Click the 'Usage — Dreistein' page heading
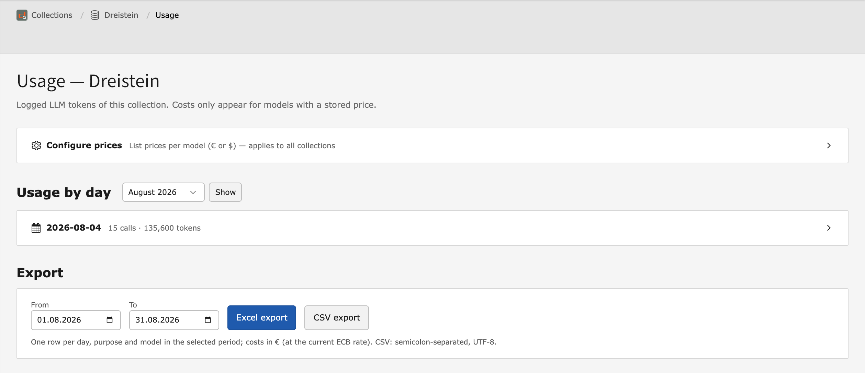 coord(88,81)
